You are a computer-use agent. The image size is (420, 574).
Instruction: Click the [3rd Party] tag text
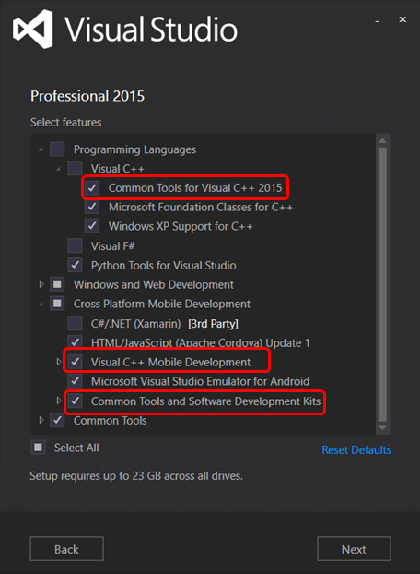tap(214, 324)
